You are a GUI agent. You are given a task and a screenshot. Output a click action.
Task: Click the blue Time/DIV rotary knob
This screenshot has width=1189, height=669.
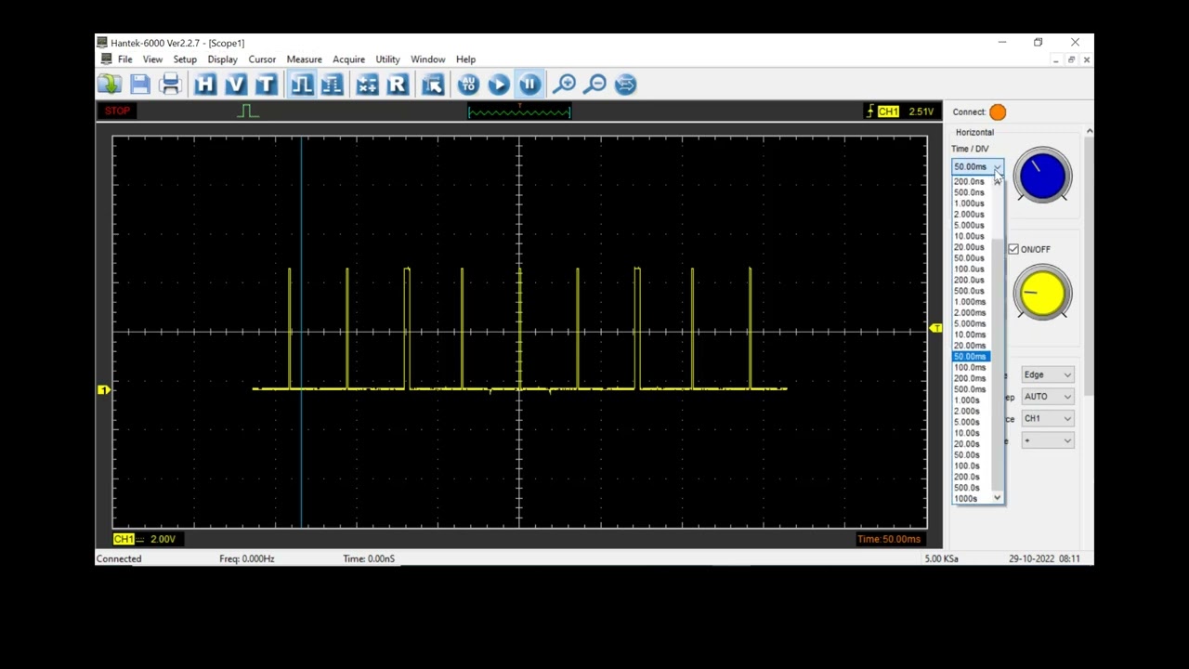coord(1042,176)
